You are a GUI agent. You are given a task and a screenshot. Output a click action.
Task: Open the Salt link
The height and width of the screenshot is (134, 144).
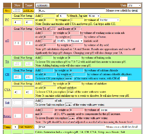[7, 103]
